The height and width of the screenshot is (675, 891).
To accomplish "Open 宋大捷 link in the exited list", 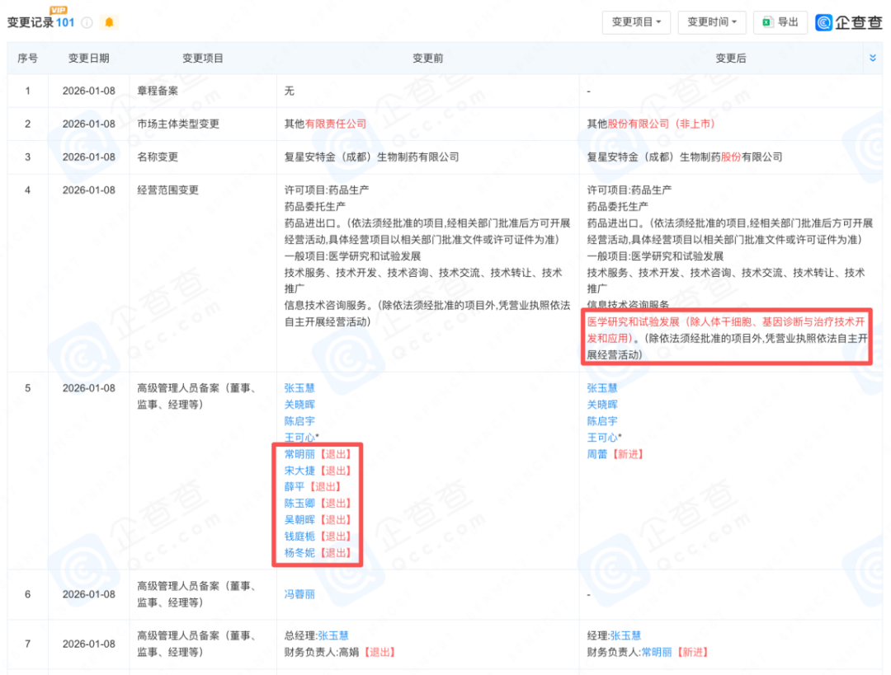I will 299,471.
